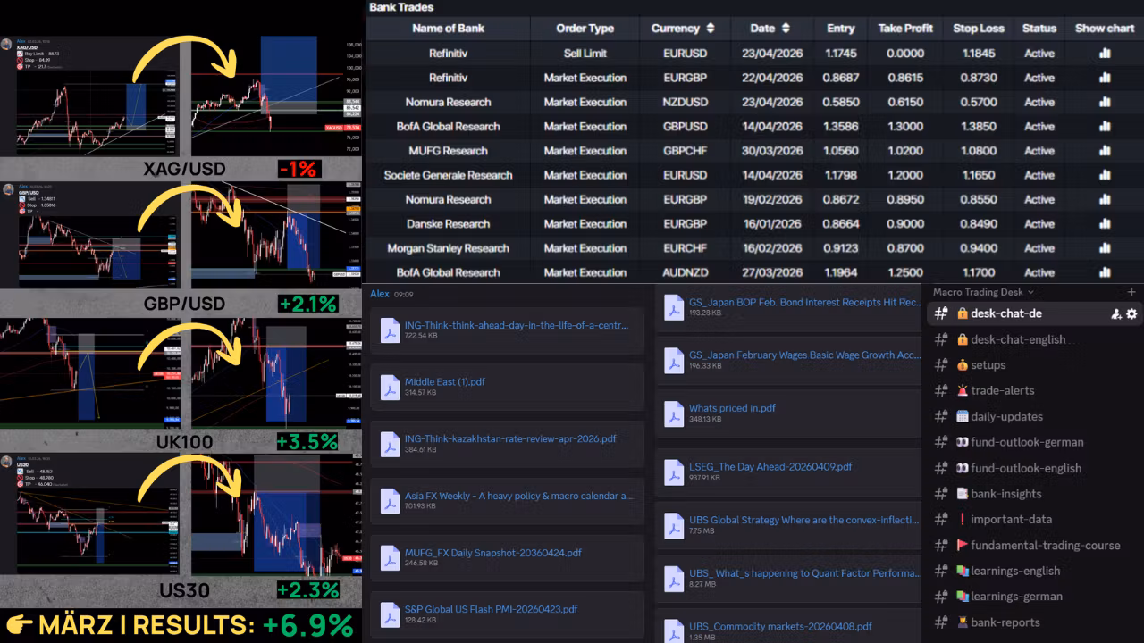
Task: Click the plus icon beside Macro Trading Desk
Action: (1131, 292)
